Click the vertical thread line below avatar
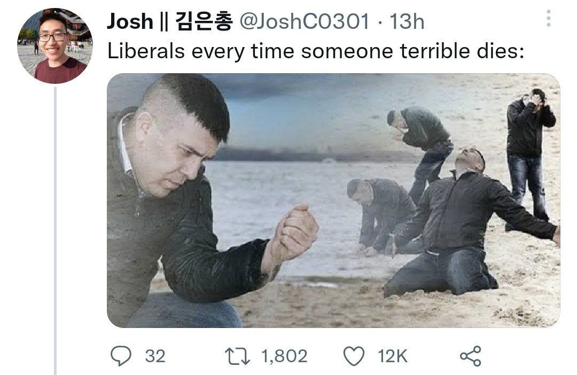The image size is (577, 375). click(x=55, y=231)
